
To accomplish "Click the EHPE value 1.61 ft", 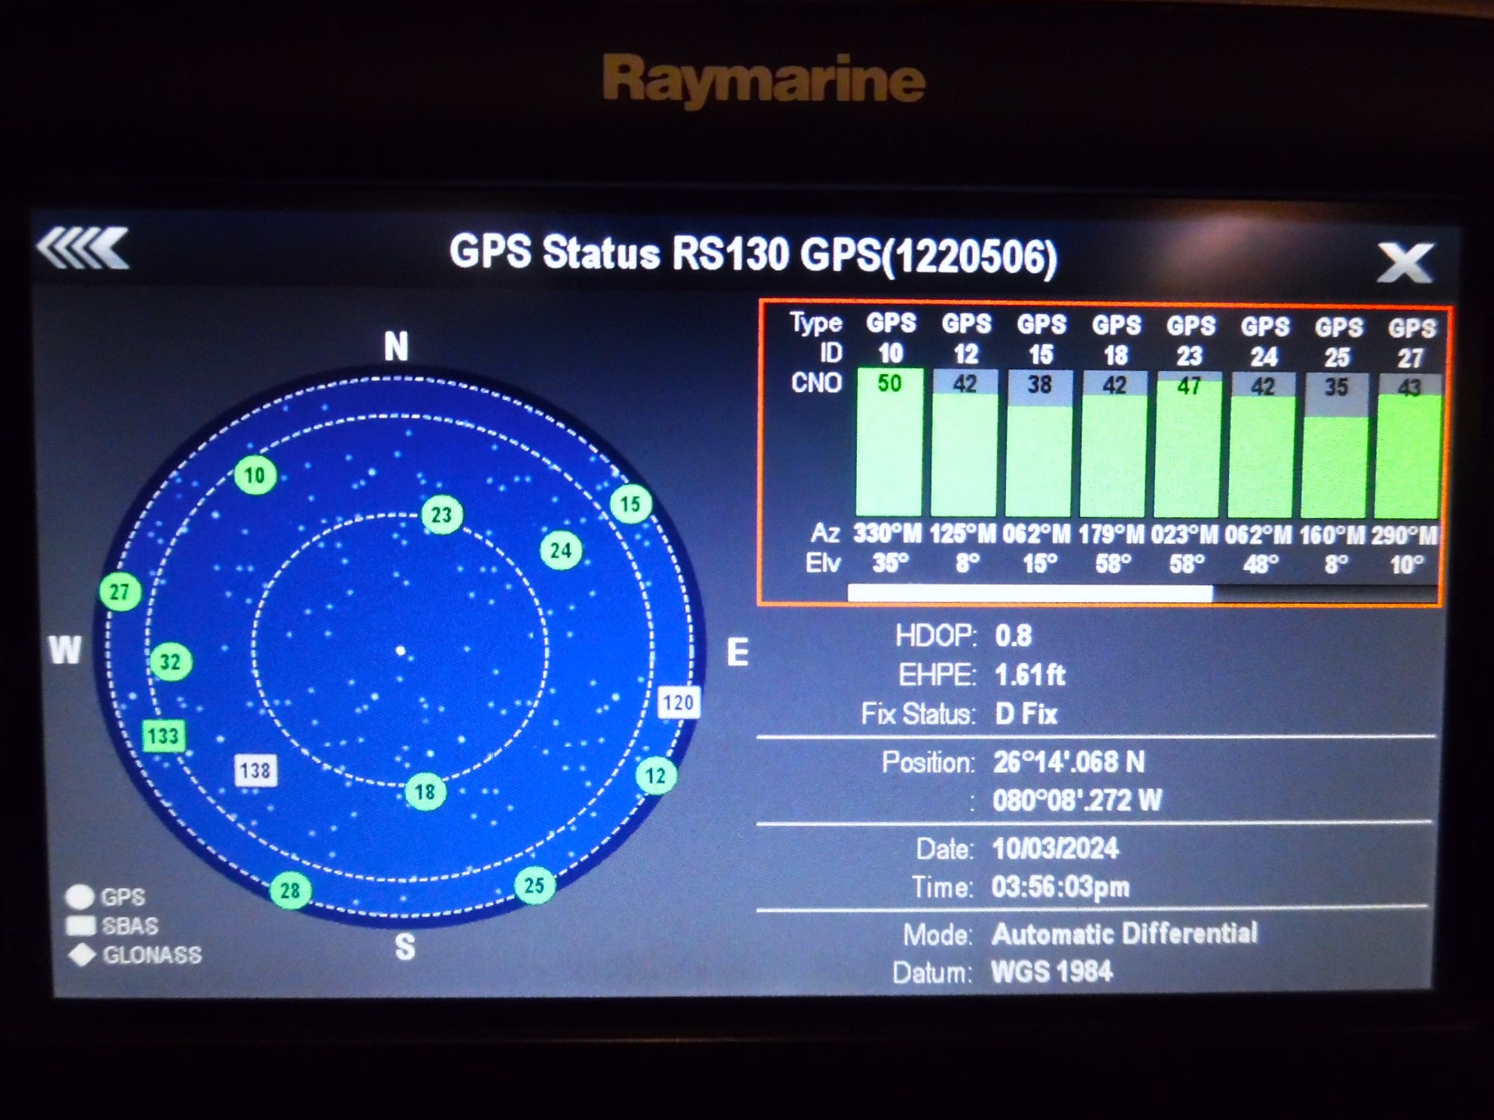I will coord(1029,675).
